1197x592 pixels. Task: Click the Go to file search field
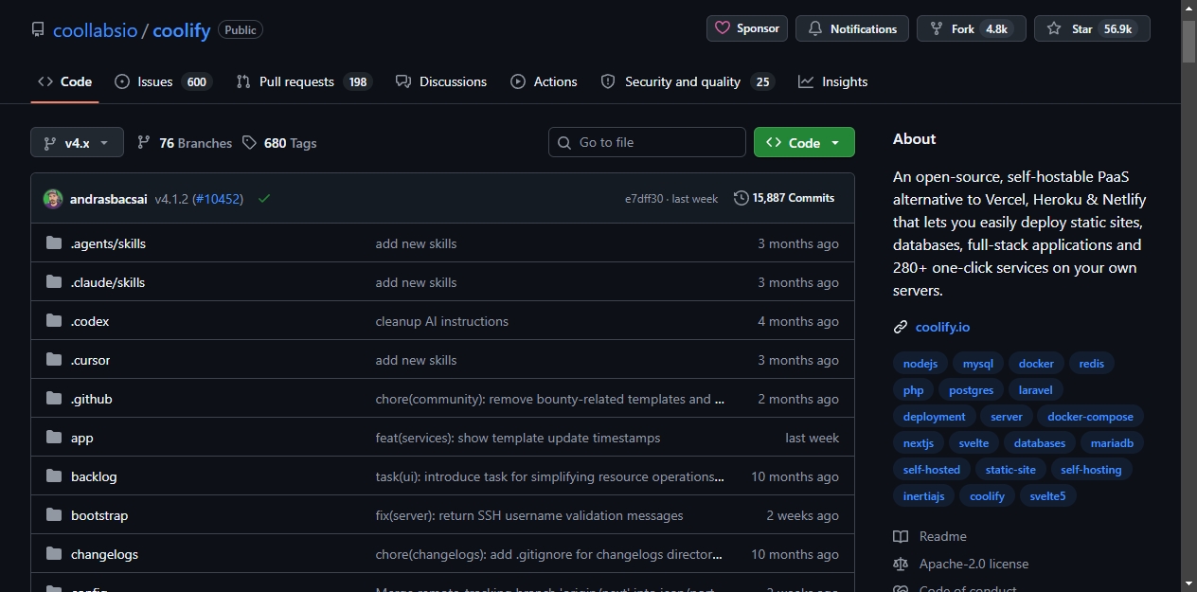point(647,142)
